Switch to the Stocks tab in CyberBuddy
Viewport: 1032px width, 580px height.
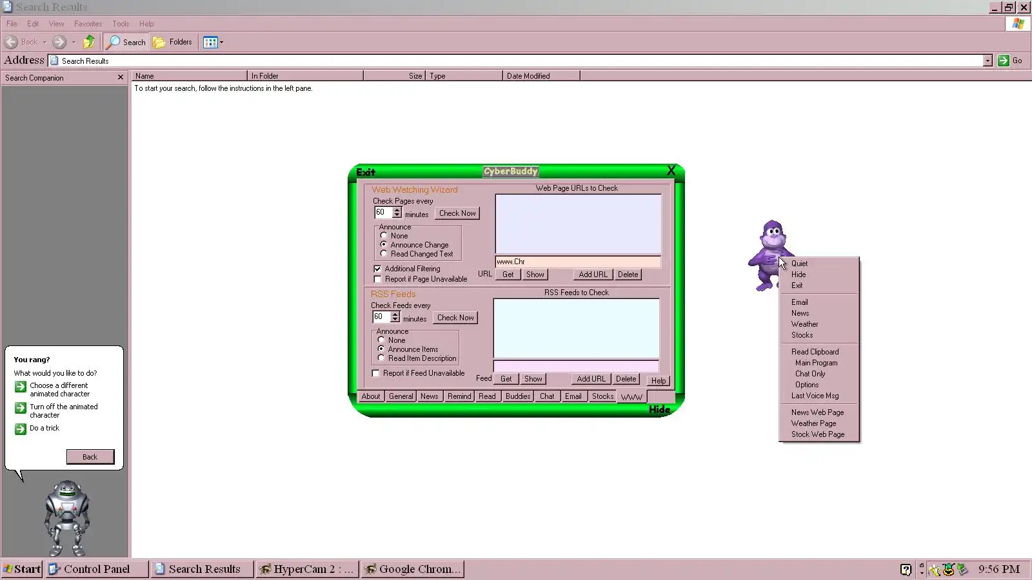602,396
